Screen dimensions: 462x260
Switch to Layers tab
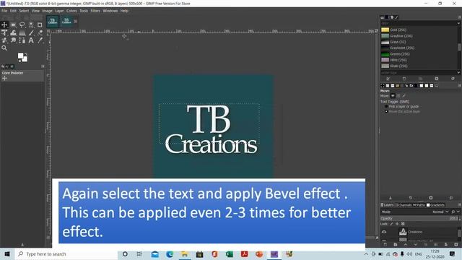click(387, 205)
